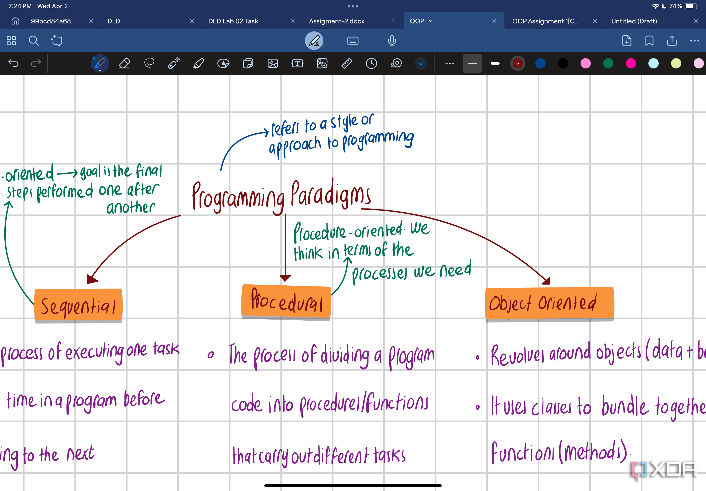
Task: Choose the medium stroke thickness
Action: (x=472, y=63)
